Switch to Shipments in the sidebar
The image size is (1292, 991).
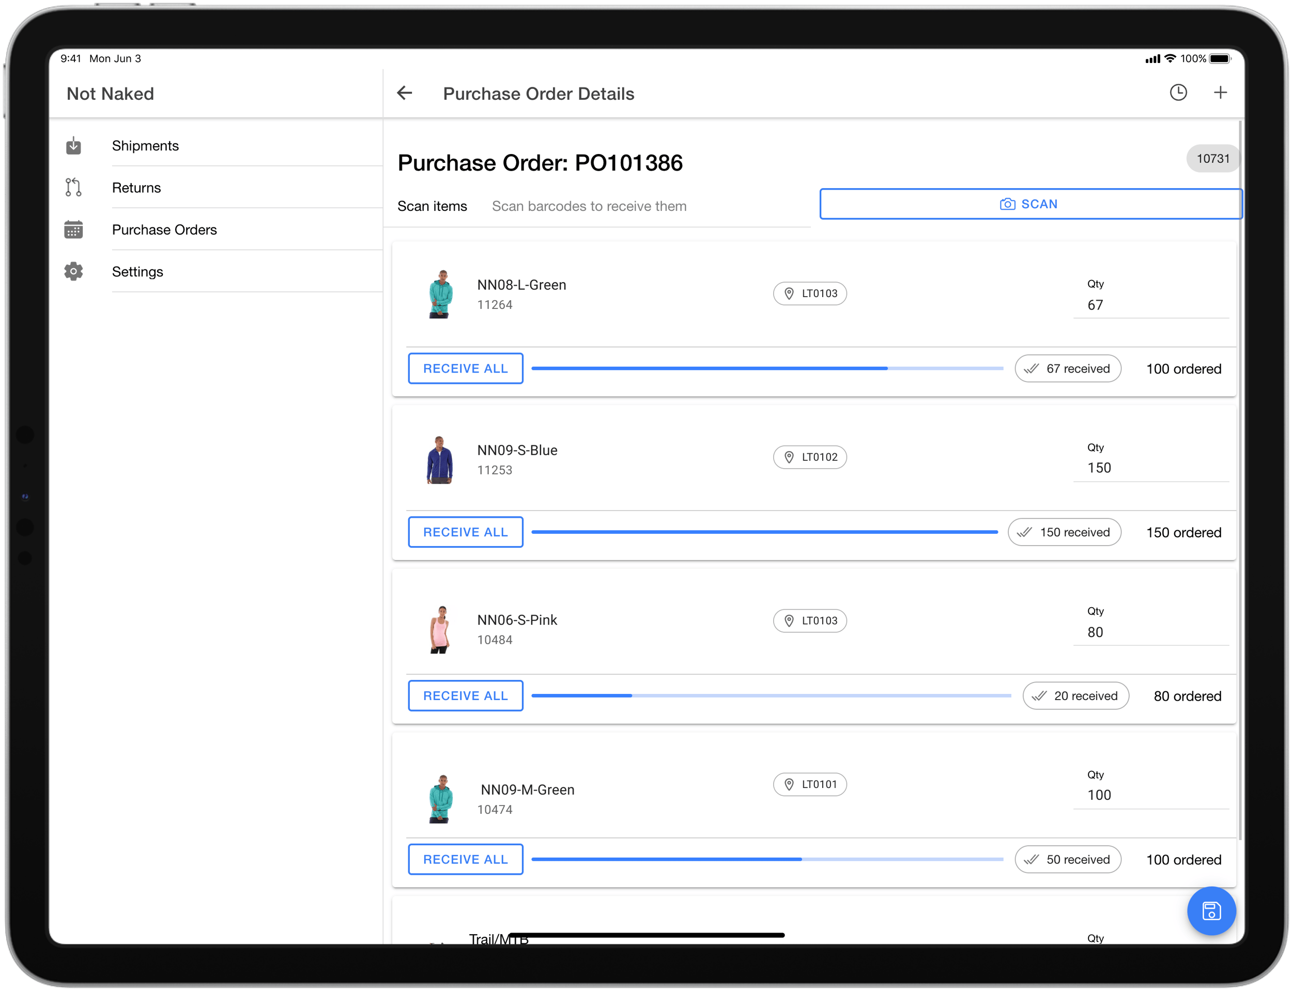[x=145, y=145]
